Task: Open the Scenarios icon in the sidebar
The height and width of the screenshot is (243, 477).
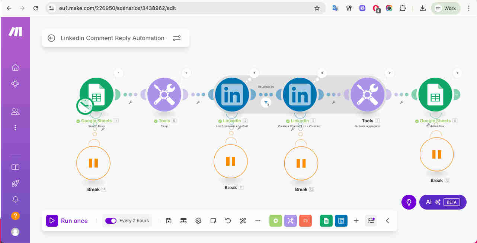Action: (x=15, y=84)
